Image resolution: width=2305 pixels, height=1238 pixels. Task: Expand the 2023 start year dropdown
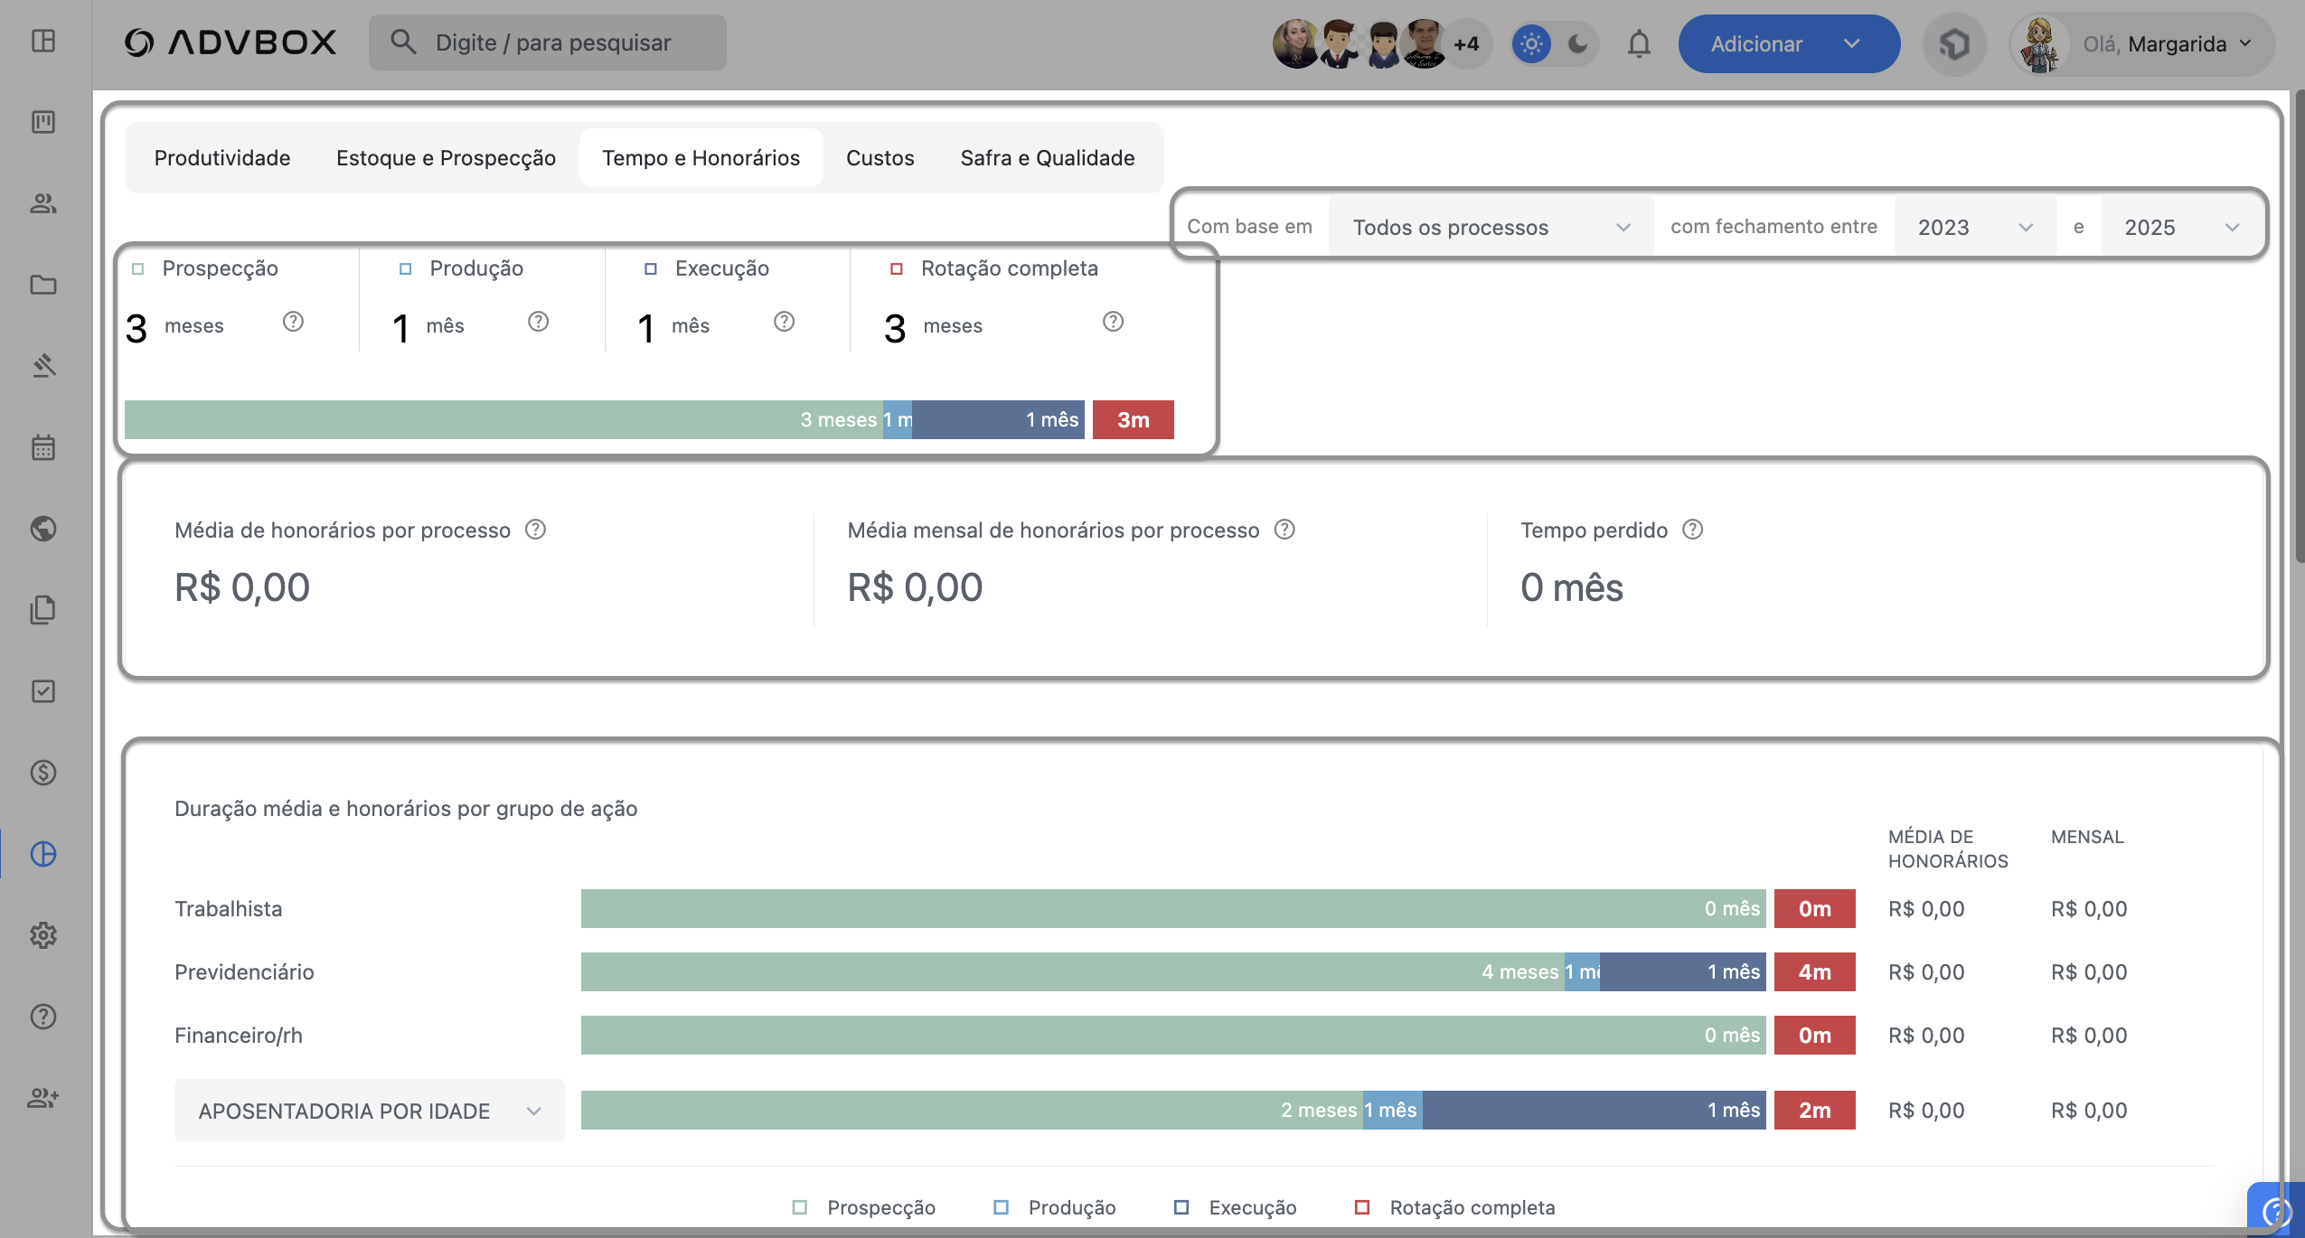pyautogui.click(x=1974, y=227)
